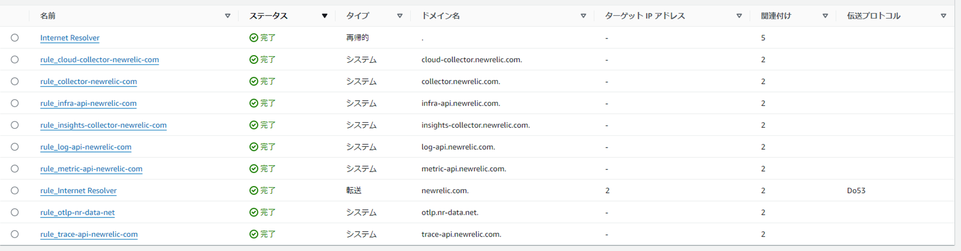Sort by 関連付け column arrow
This screenshot has width=961, height=251.
click(825, 16)
